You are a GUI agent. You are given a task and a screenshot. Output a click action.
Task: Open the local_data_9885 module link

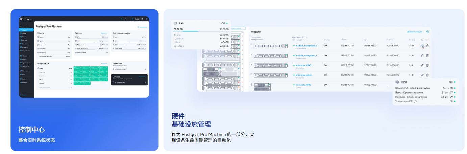pyautogui.click(x=304, y=84)
